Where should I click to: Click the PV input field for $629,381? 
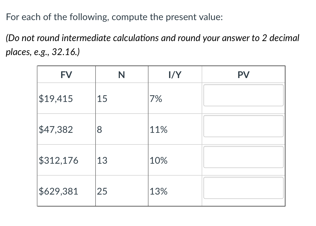click(x=244, y=188)
